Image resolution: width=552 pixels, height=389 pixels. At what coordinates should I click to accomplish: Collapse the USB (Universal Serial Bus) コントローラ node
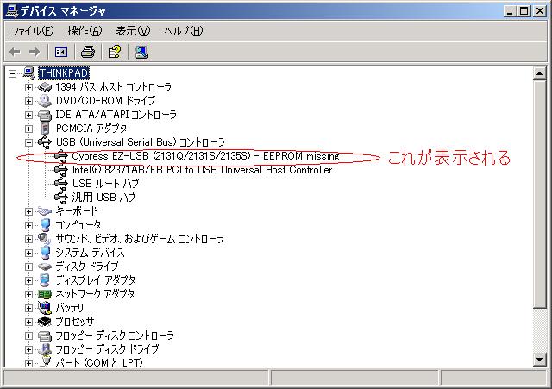pyautogui.click(x=28, y=142)
